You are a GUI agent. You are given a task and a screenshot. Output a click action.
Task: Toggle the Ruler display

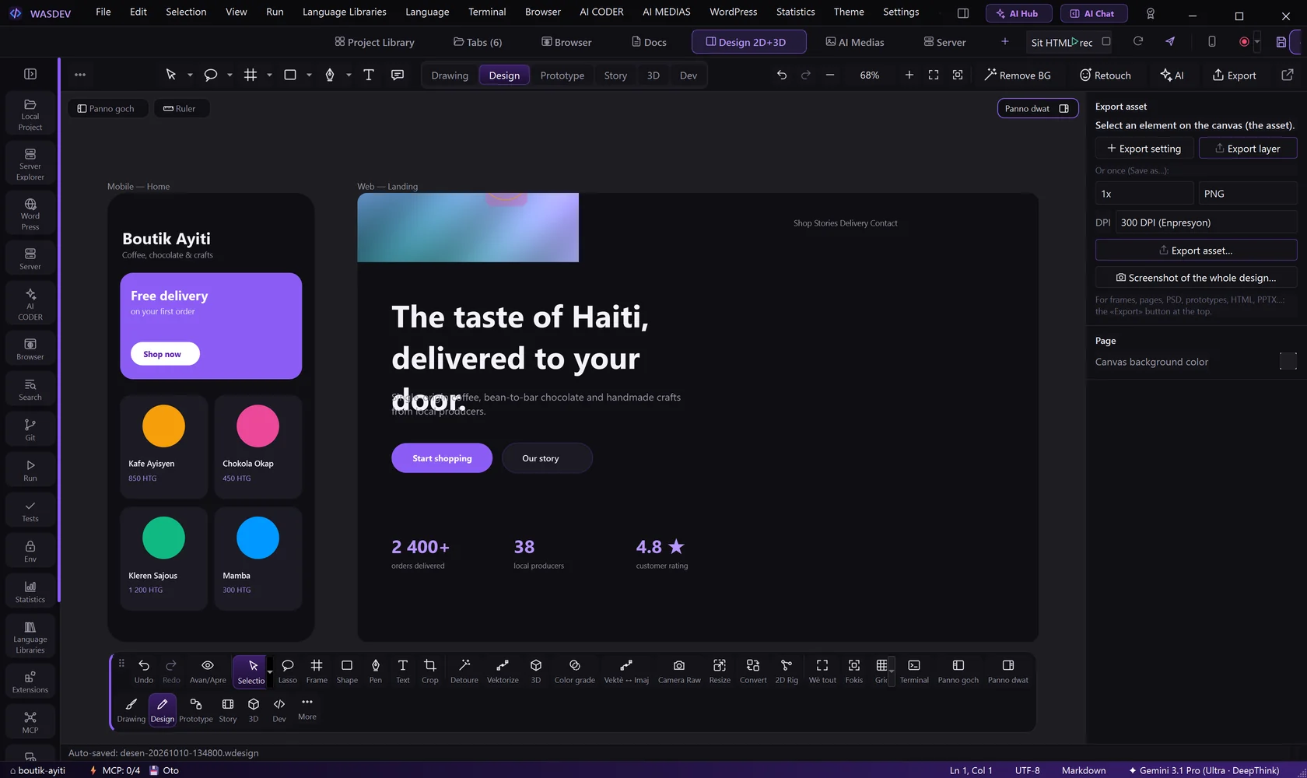click(x=180, y=108)
